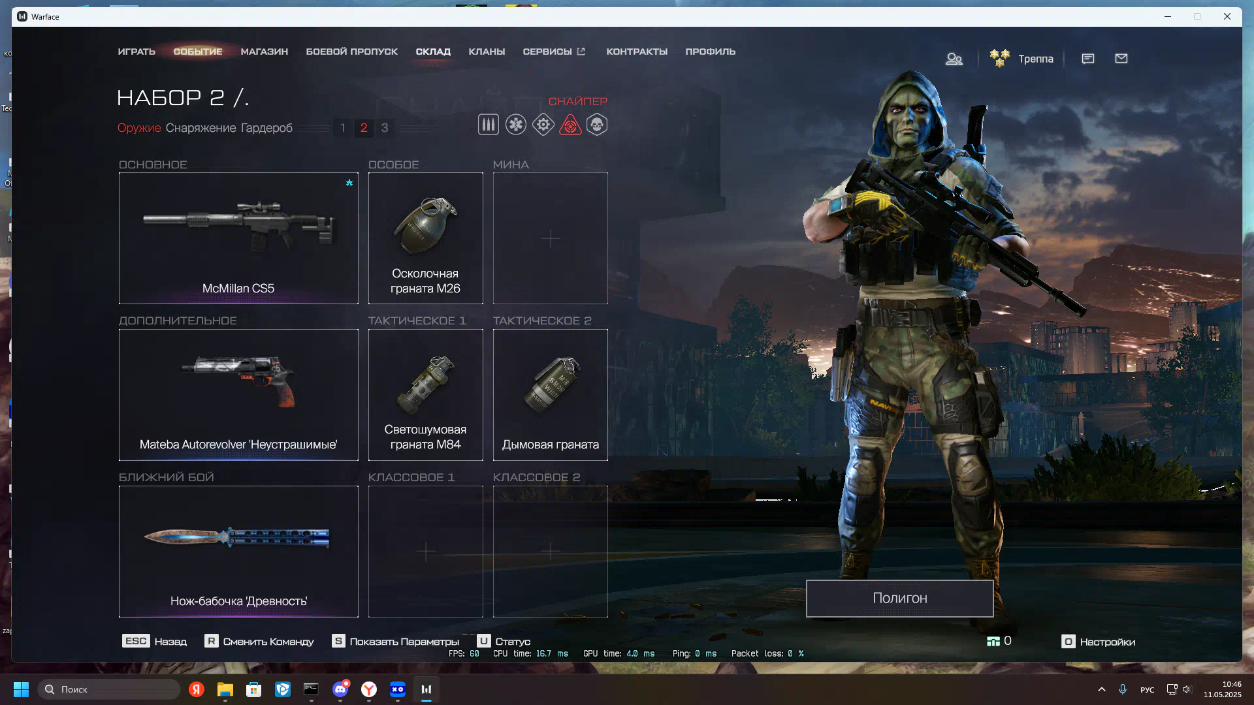1254x705 pixels.
Task: Open the mail envelope icon
Action: tap(1121, 59)
